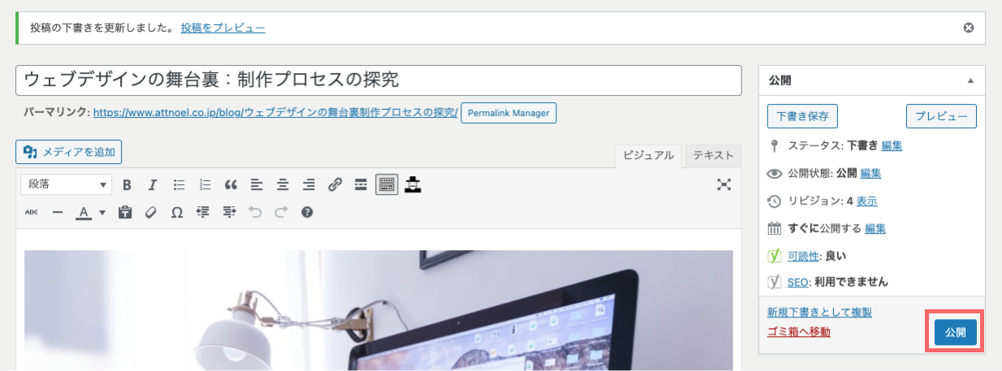Toggle bold formatting in editor toolbar
Screen dimensions: 1002x371
point(127,185)
